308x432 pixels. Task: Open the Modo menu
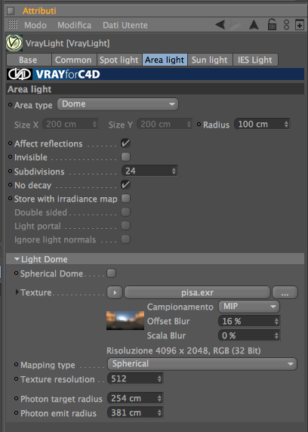(x=35, y=25)
